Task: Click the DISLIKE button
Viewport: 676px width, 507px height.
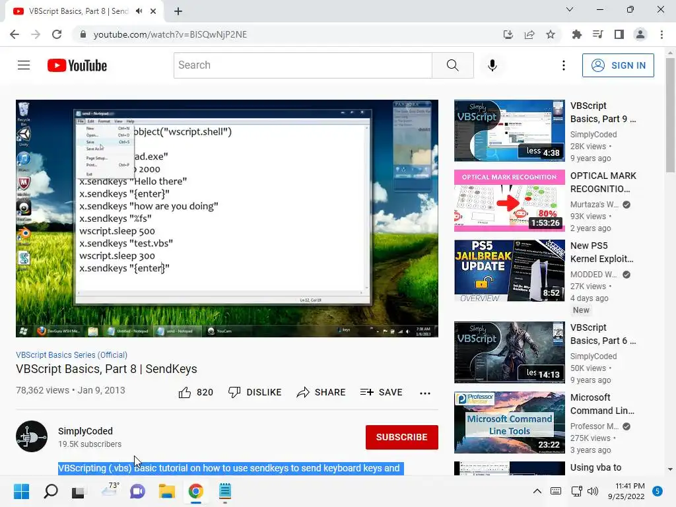Action: [255, 392]
